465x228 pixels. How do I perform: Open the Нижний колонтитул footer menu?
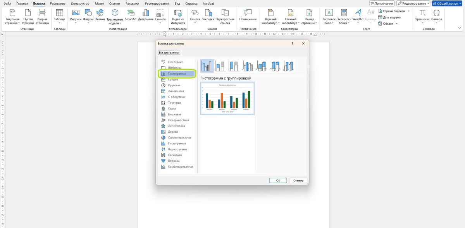coord(291,17)
